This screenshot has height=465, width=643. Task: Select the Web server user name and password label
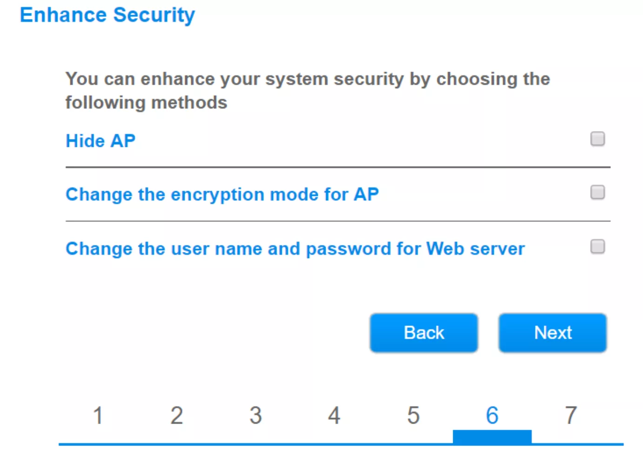click(295, 249)
